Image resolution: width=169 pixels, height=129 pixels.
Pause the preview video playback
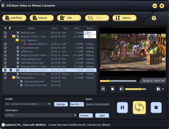(x=103, y=89)
